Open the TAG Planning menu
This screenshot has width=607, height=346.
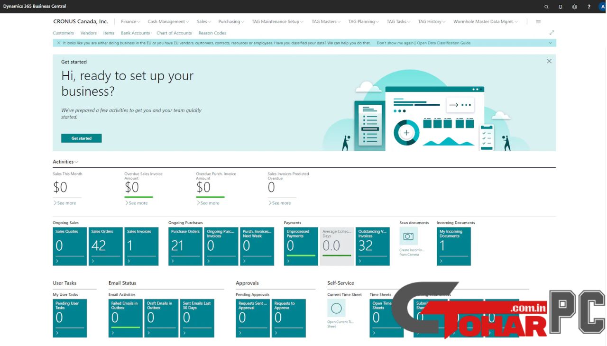(364, 22)
